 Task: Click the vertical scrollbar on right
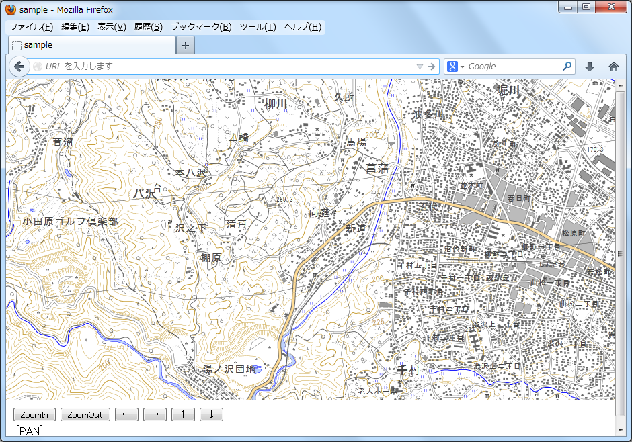coord(620,254)
